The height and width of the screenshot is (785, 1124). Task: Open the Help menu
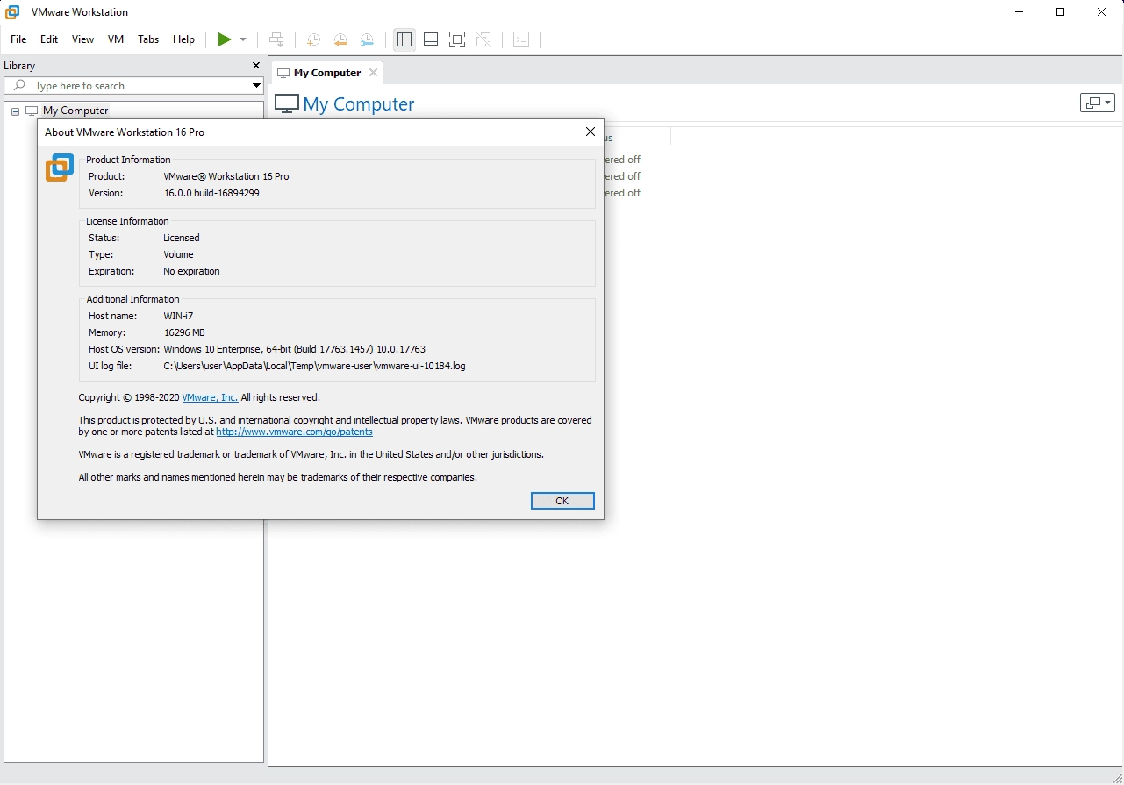point(184,39)
